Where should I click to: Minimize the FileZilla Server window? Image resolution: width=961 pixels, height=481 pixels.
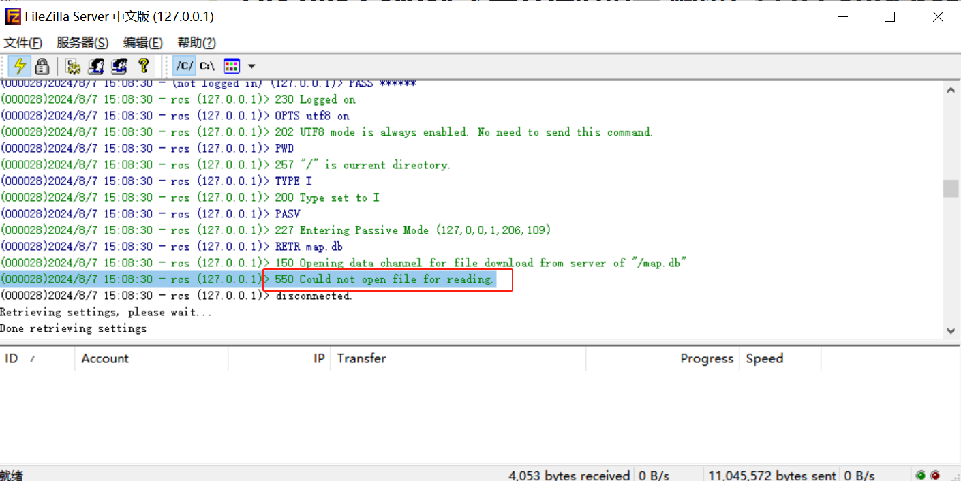(x=842, y=17)
